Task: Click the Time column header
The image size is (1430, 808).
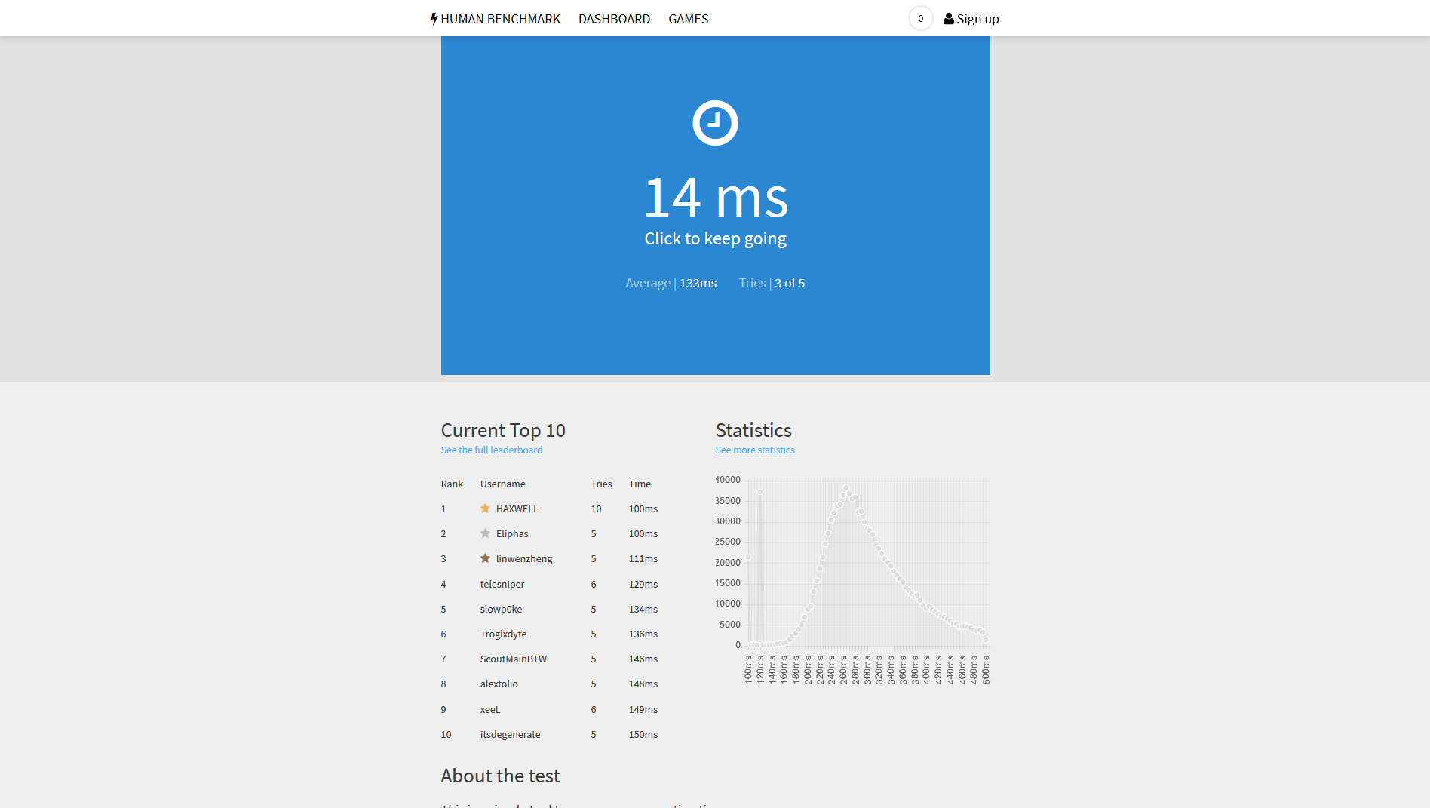Action: (640, 484)
